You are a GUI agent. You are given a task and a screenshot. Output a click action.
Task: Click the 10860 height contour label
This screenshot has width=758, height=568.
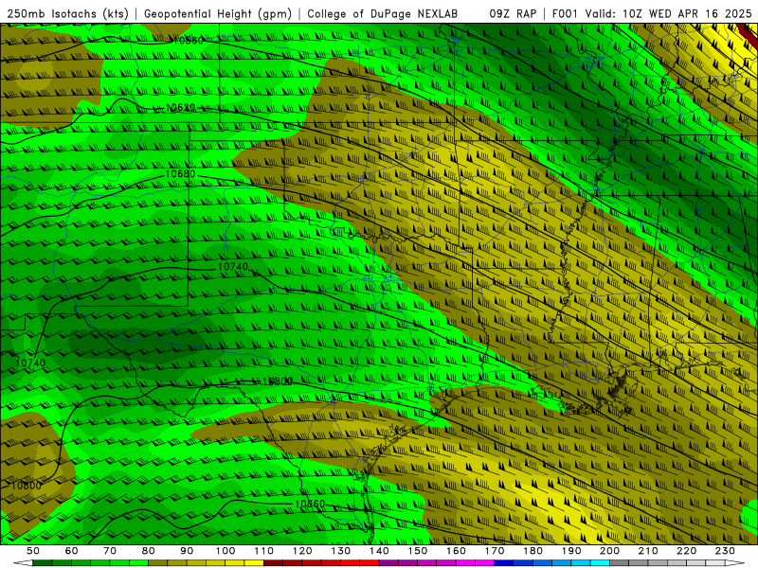point(310,504)
